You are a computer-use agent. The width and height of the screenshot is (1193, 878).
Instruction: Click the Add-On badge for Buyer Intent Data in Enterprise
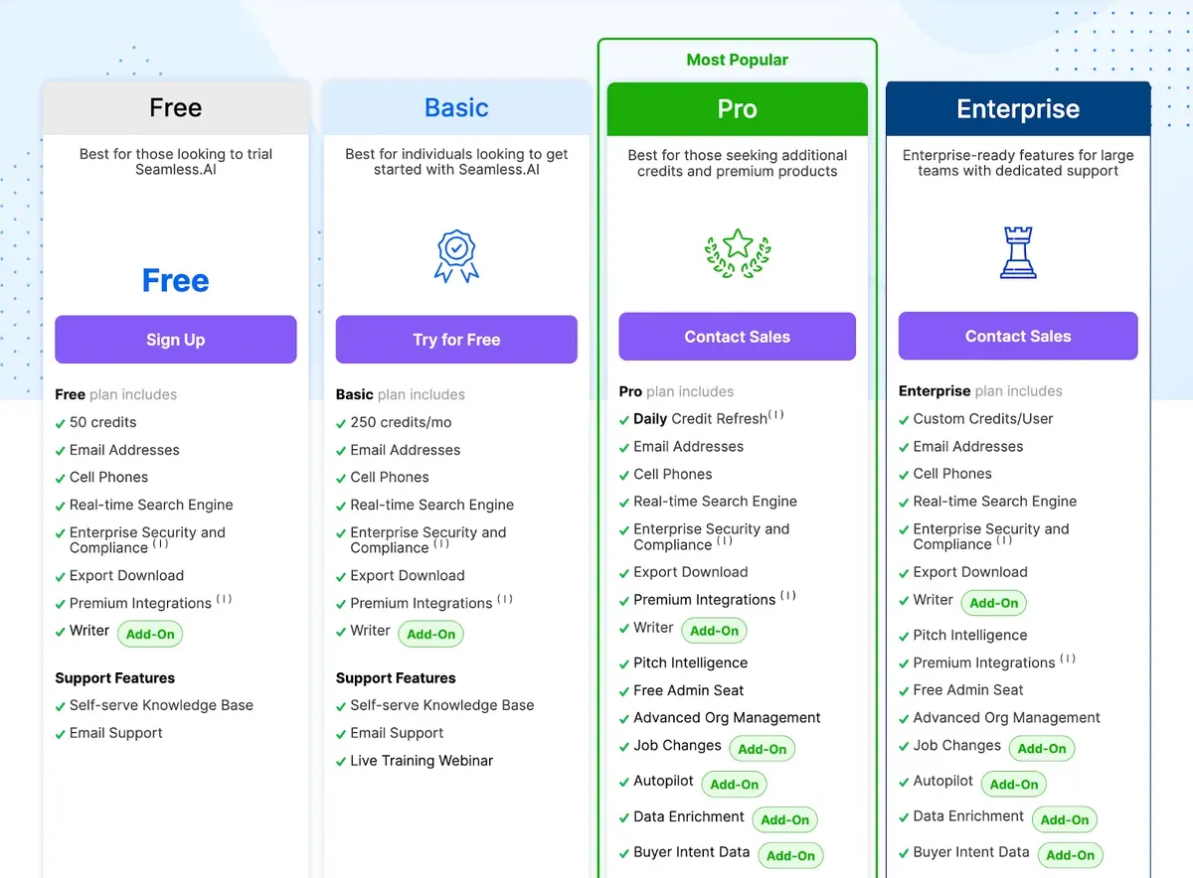(1071, 854)
